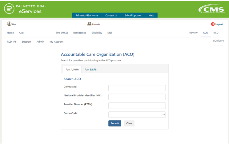The height and width of the screenshot is (154, 229).
Task: Click the Provider people icon
Action: [x=89, y=24]
